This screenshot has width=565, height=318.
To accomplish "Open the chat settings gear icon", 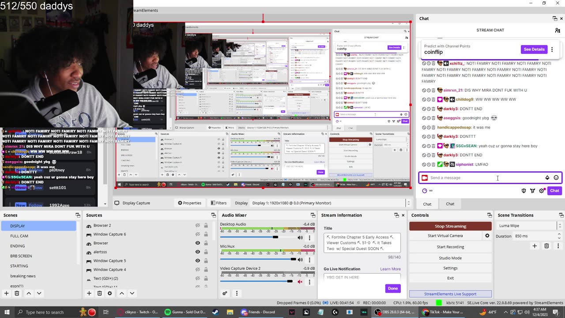I will [542, 191].
